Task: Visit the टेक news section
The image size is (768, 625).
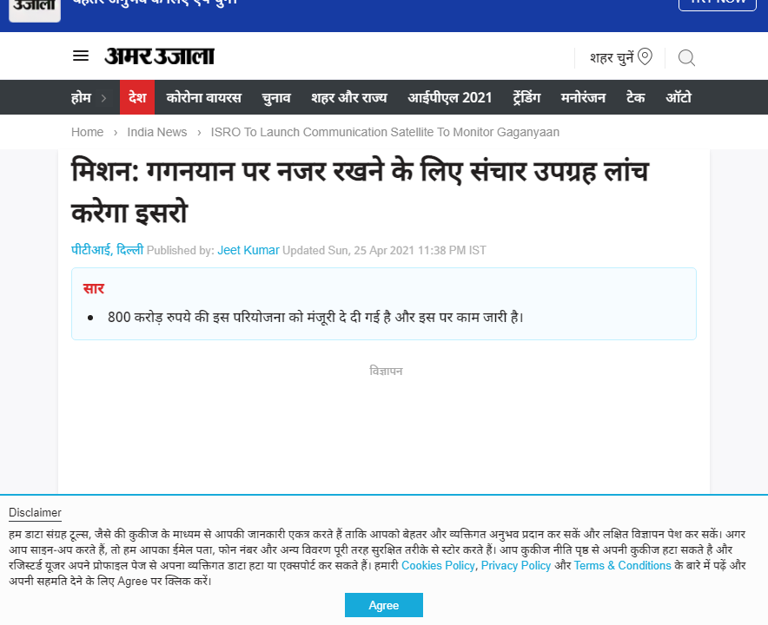Action: [635, 97]
